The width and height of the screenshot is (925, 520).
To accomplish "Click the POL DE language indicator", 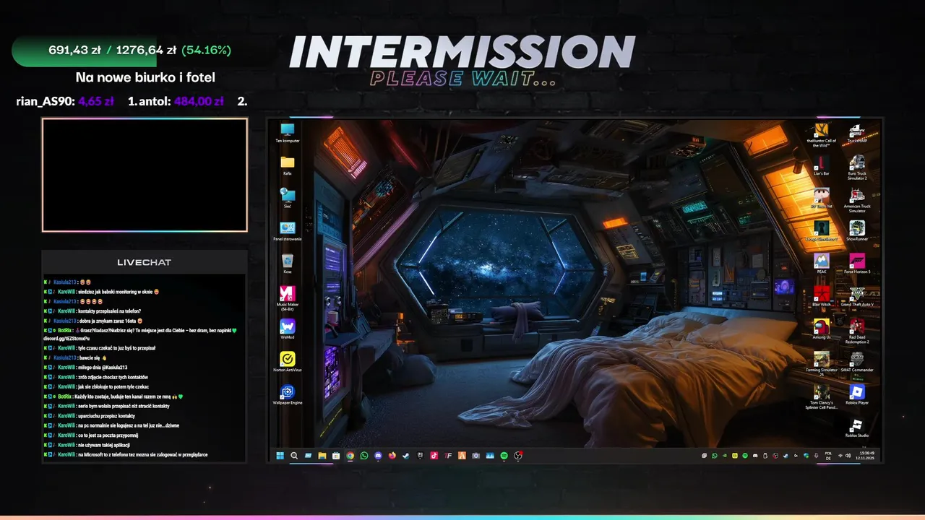I will 828,456.
